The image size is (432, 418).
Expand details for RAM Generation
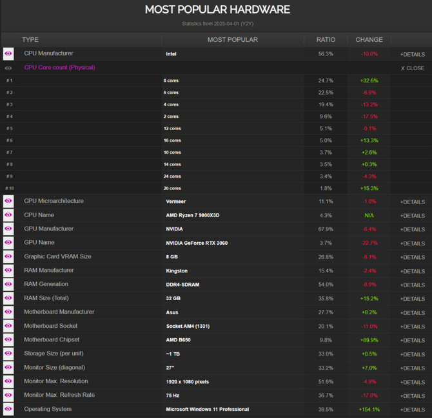[413, 285]
